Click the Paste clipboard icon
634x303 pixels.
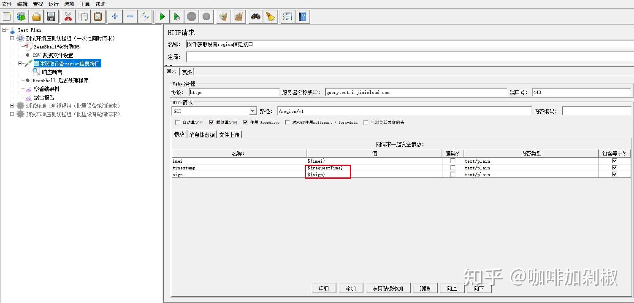[98, 16]
